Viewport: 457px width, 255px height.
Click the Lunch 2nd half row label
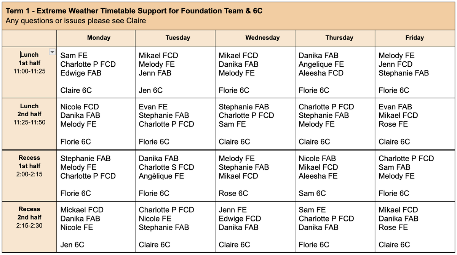click(x=29, y=114)
